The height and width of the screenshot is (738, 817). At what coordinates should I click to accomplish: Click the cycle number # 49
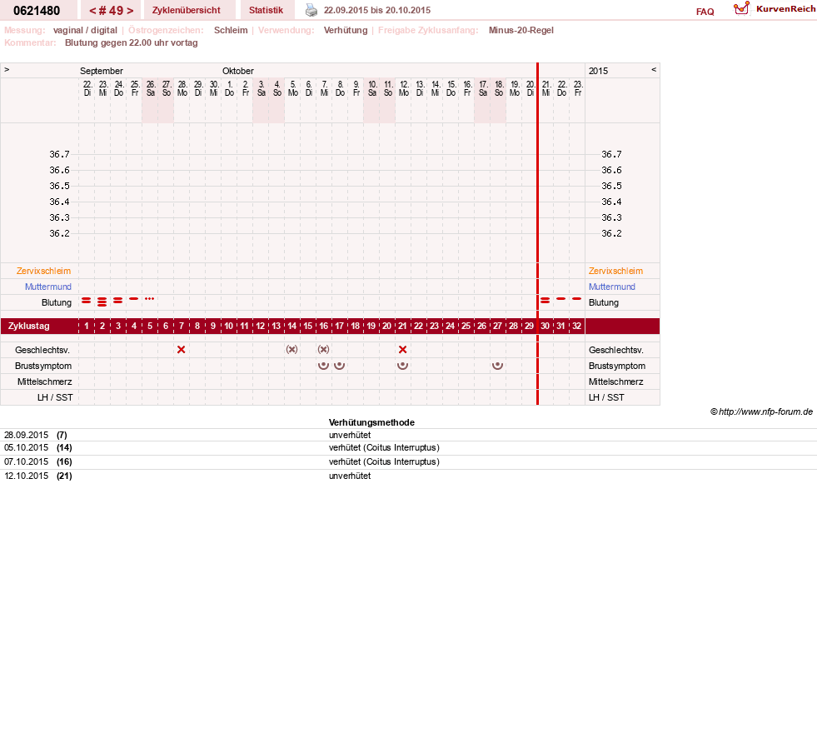(x=112, y=11)
